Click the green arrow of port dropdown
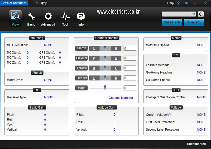The image size is (211, 149). (x=194, y=14)
